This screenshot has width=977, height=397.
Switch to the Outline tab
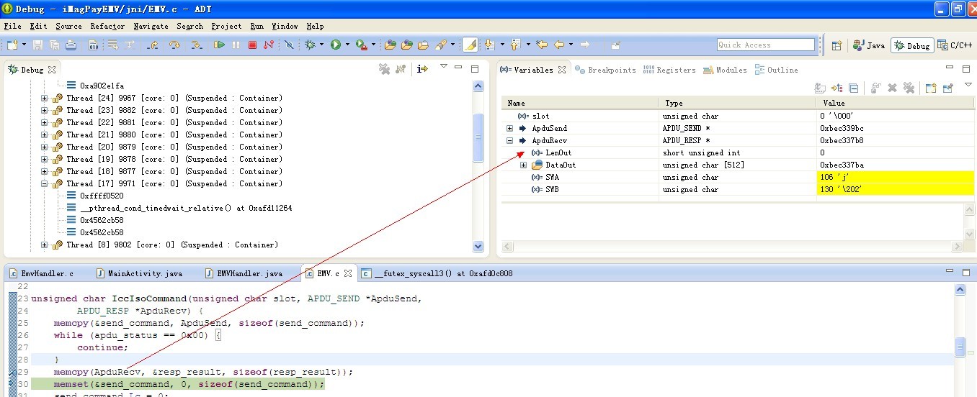[x=777, y=70]
